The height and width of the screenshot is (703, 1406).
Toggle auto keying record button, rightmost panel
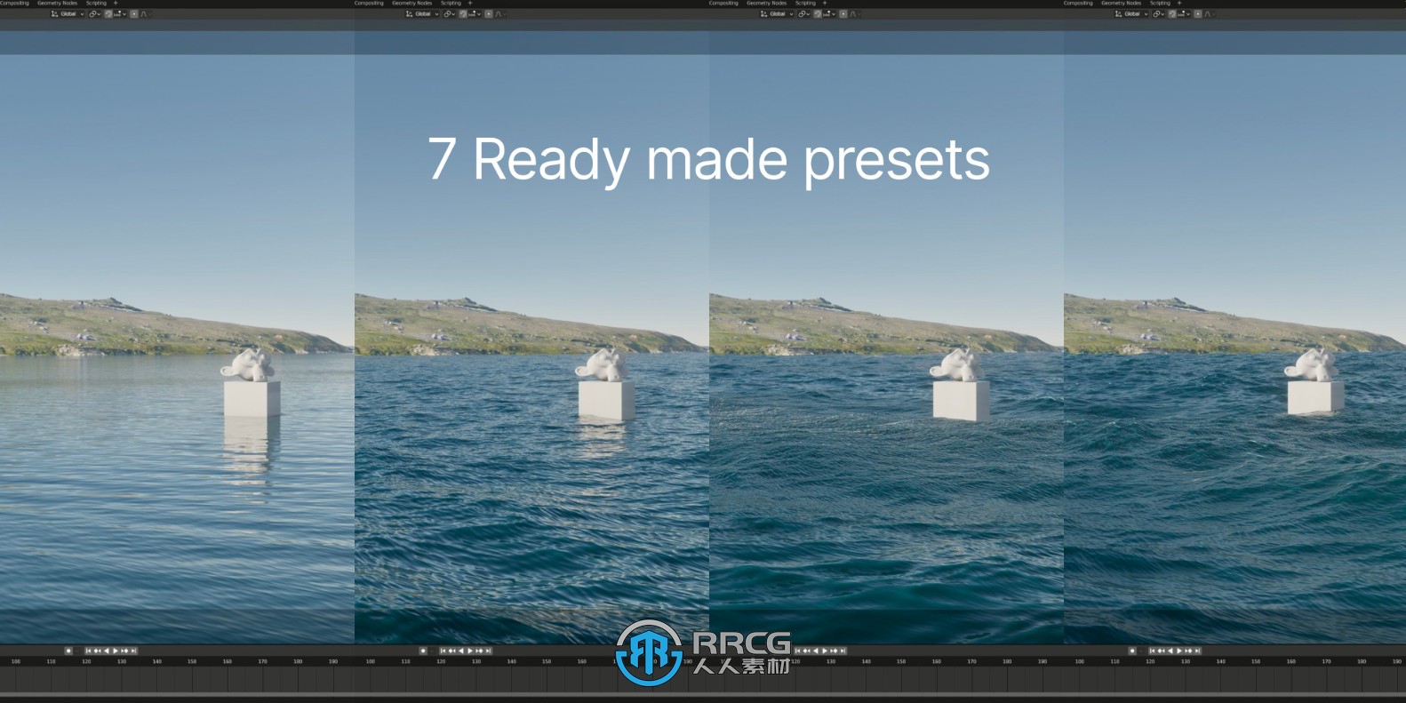pyautogui.click(x=1132, y=651)
